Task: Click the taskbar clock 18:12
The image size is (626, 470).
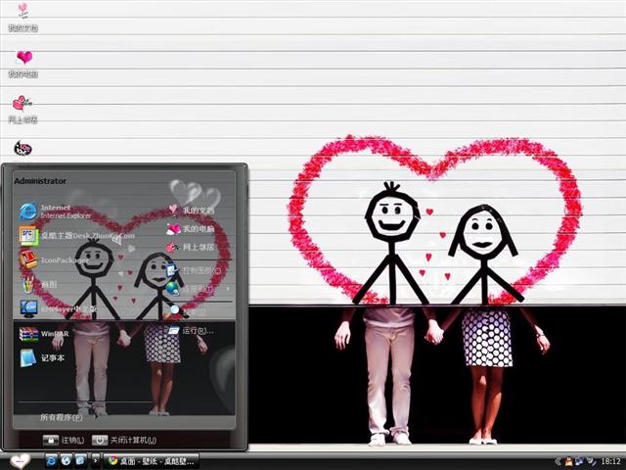Action: [x=610, y=461]
